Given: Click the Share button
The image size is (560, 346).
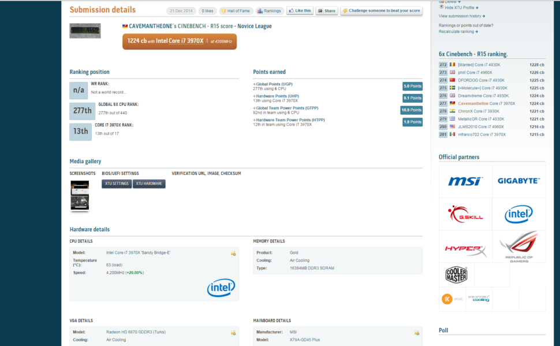Looking at the screenshot, I should click(x=327, y=11).
